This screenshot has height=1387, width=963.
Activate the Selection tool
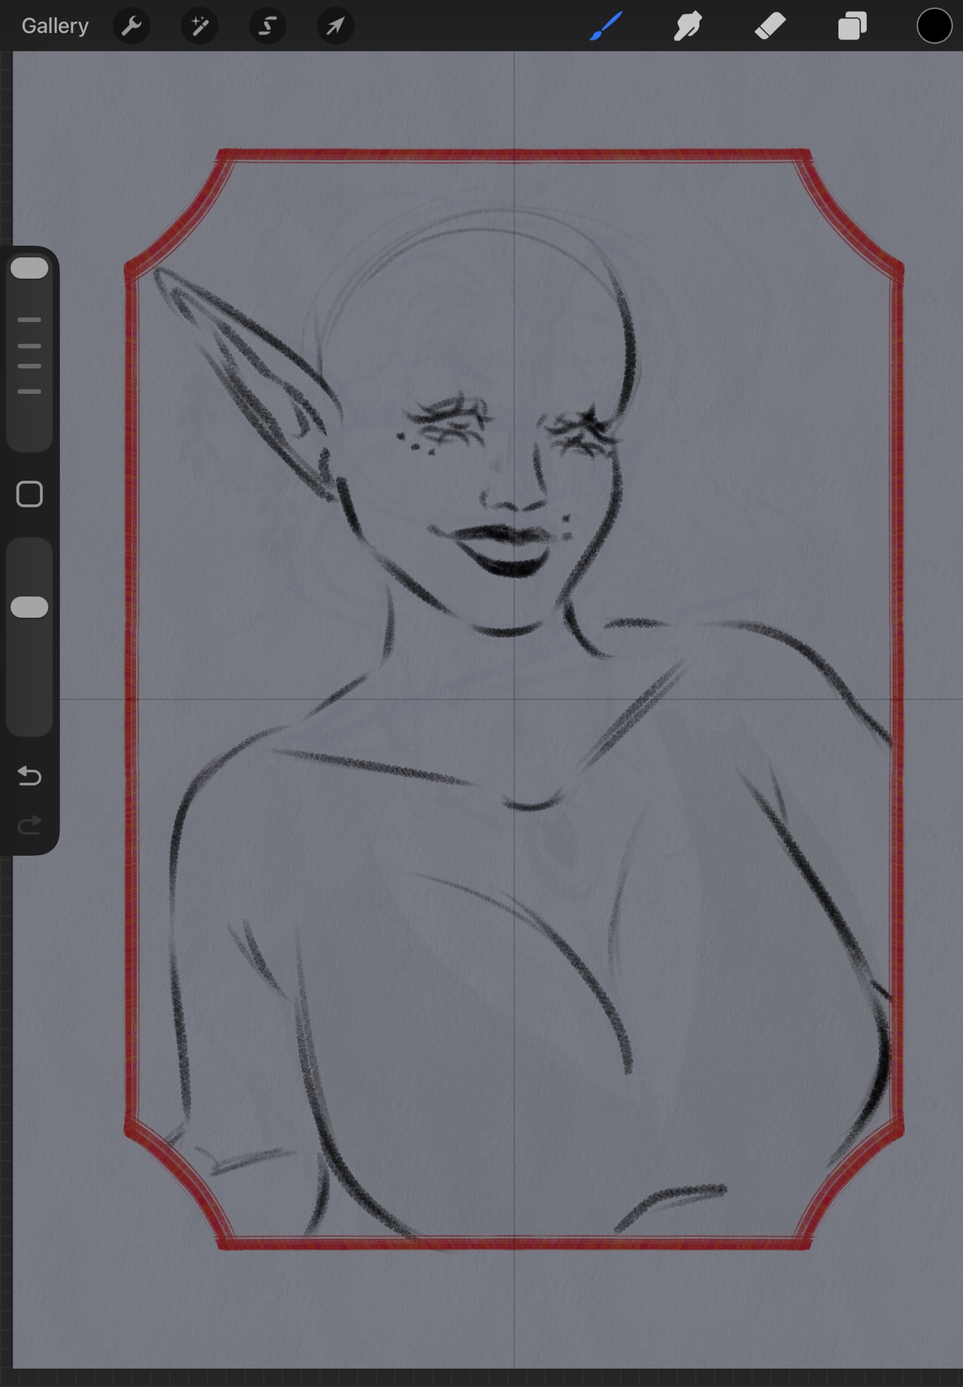(267, 26)
